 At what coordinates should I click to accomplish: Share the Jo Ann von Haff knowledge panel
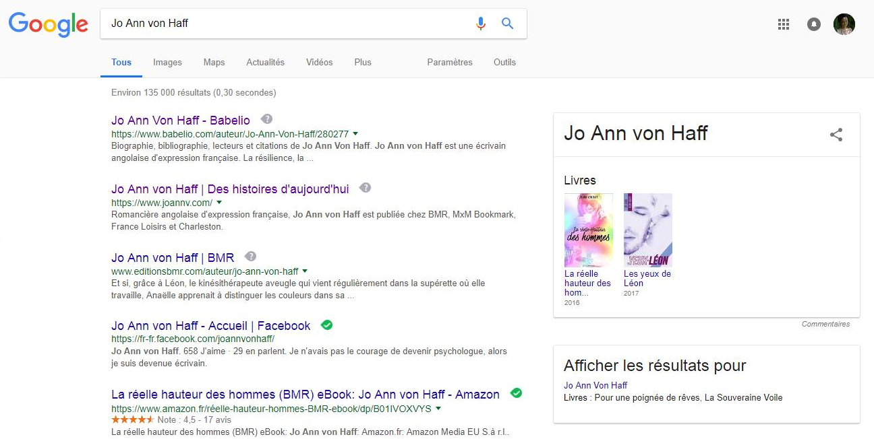(x=836, y=135)
